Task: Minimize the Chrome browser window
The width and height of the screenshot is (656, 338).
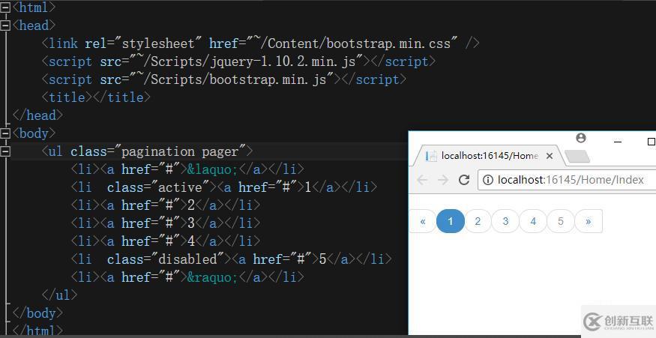Action: [618, 142]
